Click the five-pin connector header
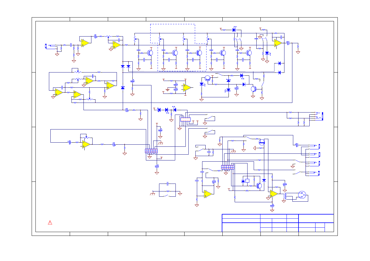Image resolution: width=370 pixels, height=261 pixels. pyautogui.click(x=185, y=119)
